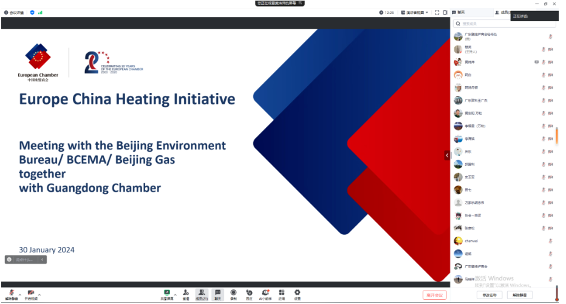This screenshot has height=304, width=566.
Task: Open share options arrow beside Share Screen
Action: click(x=175, y=295)
